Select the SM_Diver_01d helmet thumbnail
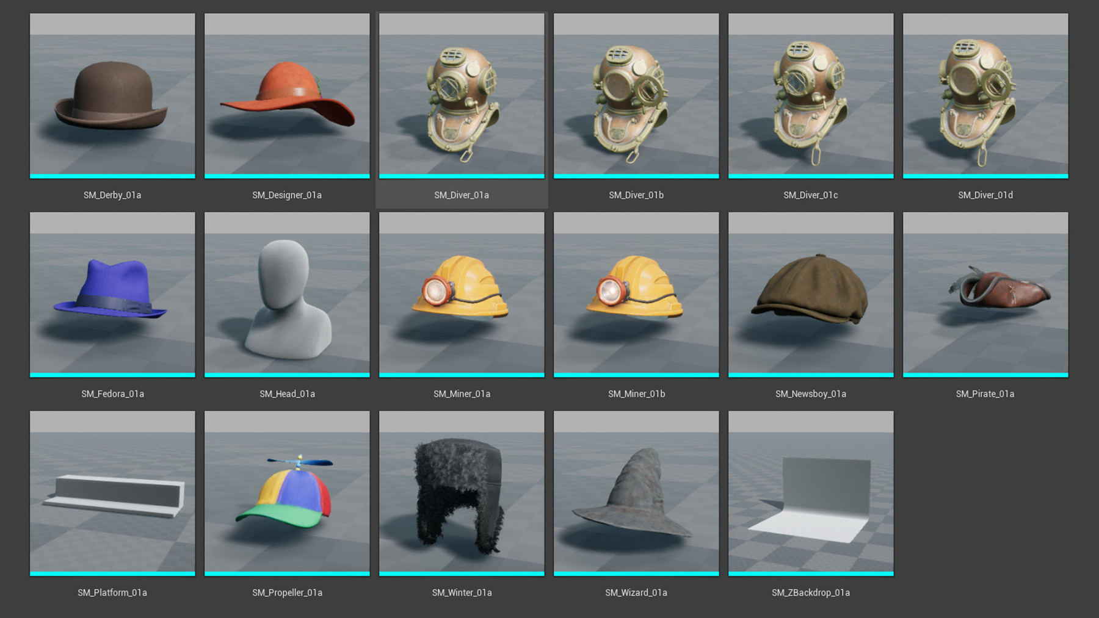Screen dimensions: 1099x618 (x=985, y=95)
